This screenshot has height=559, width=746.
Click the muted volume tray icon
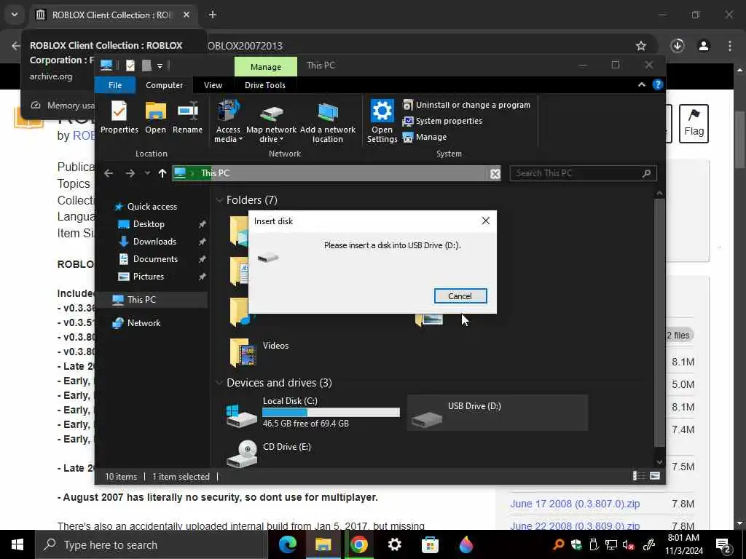click(629, 544)
